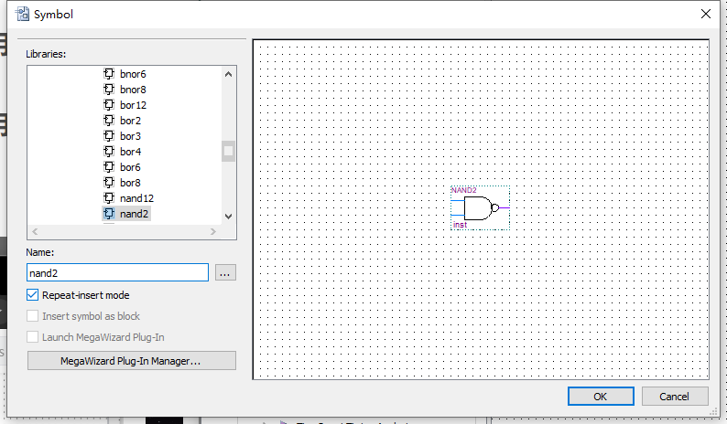Toggle Launch MegaWizard Plug-In checkbox

click(32, 337)
